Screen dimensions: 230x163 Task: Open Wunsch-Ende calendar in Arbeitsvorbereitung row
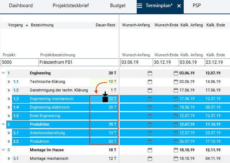point(176,133)
